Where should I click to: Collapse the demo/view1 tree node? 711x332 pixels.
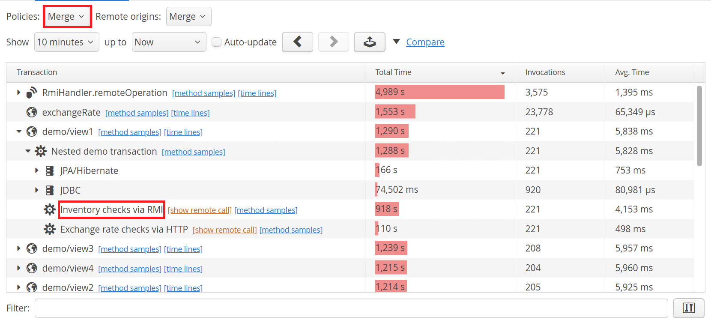click(19, 132)
